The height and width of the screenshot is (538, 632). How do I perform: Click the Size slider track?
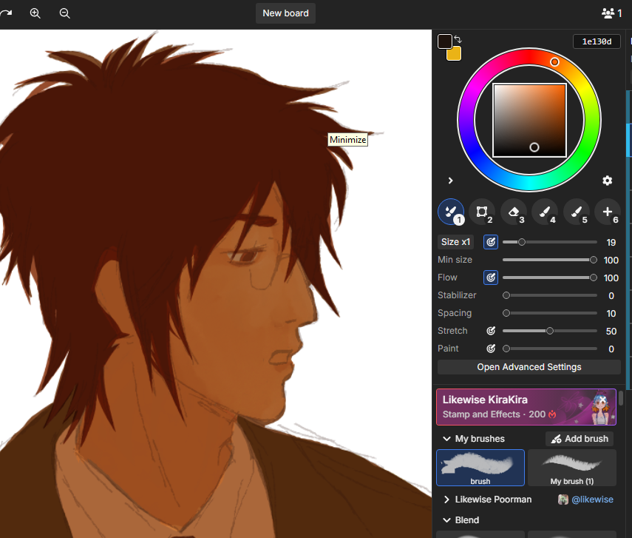(x=550, y=242)
